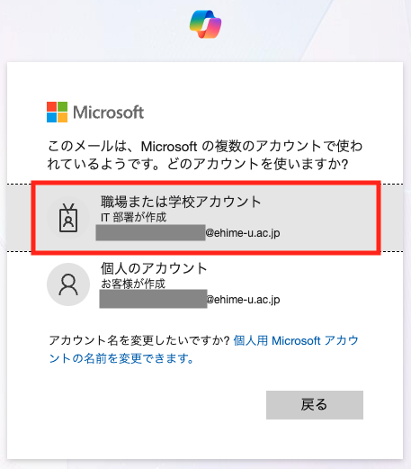Open 個人用 Microsoft アカウント link
The image size is (411, 469).
click(x=296, y=340)
